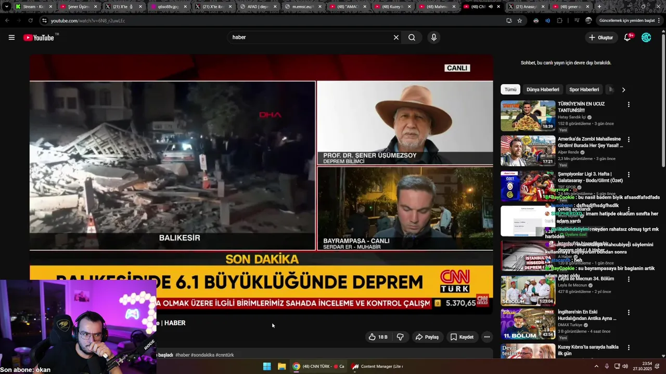
Task: Select the Spor Haberleri chip
Action: pos(584,89)
